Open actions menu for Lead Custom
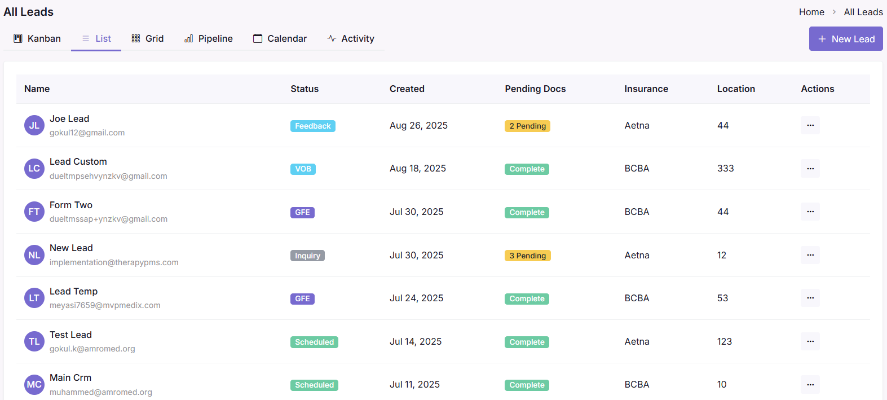This screenshot has width=887, height=400. pos(810,169)
